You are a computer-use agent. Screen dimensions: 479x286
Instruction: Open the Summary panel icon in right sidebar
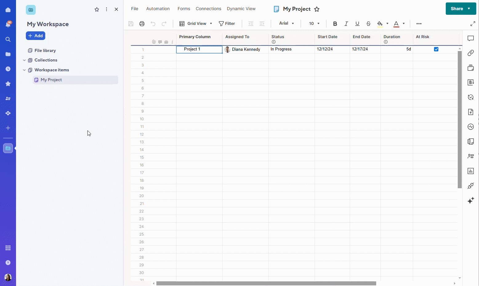pyautogui.click(x=471, y=141)
